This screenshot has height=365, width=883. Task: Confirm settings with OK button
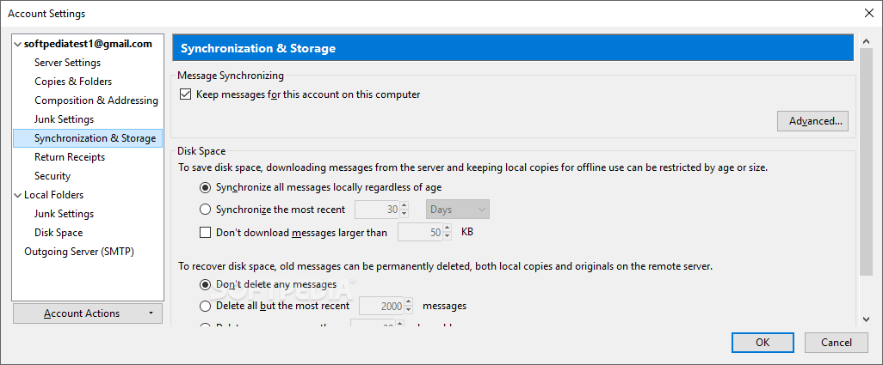pos(763,342)
